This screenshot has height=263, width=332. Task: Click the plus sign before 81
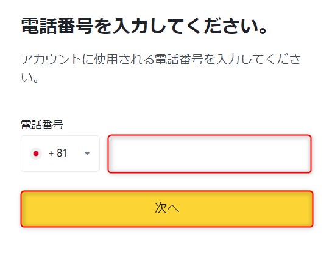pos(51,154)
